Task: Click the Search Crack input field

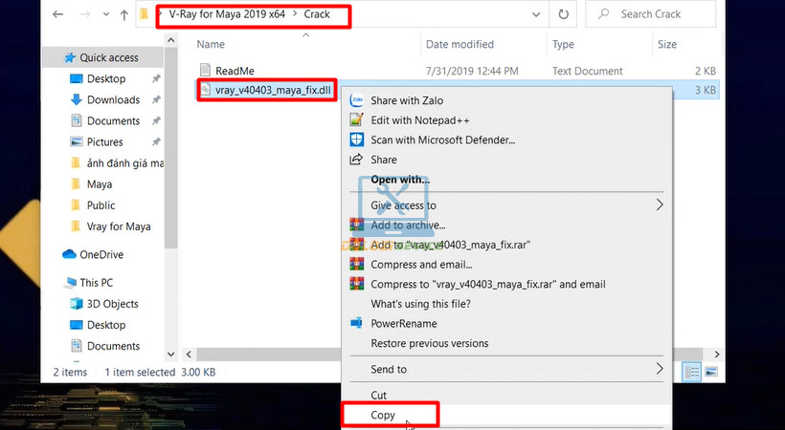Action: pyautogui.click(x=651, y=14)
